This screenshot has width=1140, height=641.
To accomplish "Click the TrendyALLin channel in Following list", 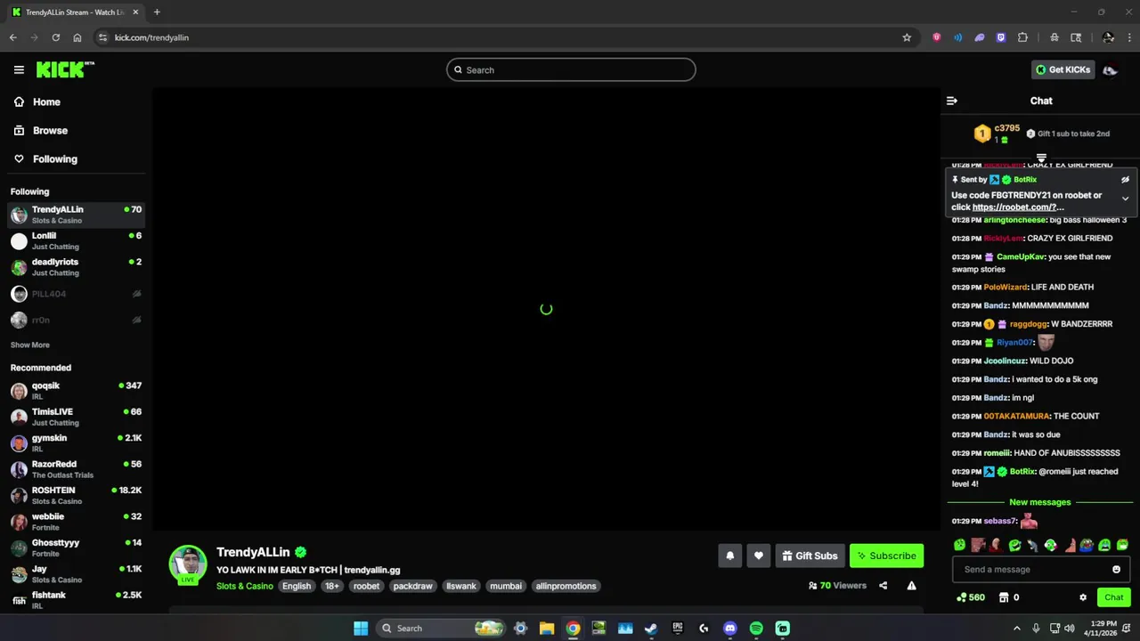I will [x=76, y=215].
